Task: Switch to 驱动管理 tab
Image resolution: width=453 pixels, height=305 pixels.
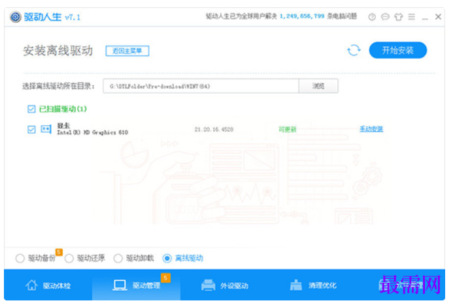Action: click(137, 285)
